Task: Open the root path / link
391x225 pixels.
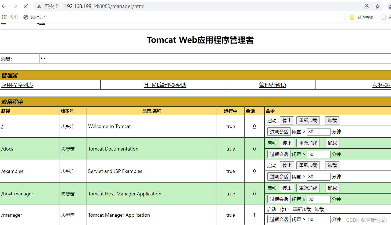Action: click(2, 126)
